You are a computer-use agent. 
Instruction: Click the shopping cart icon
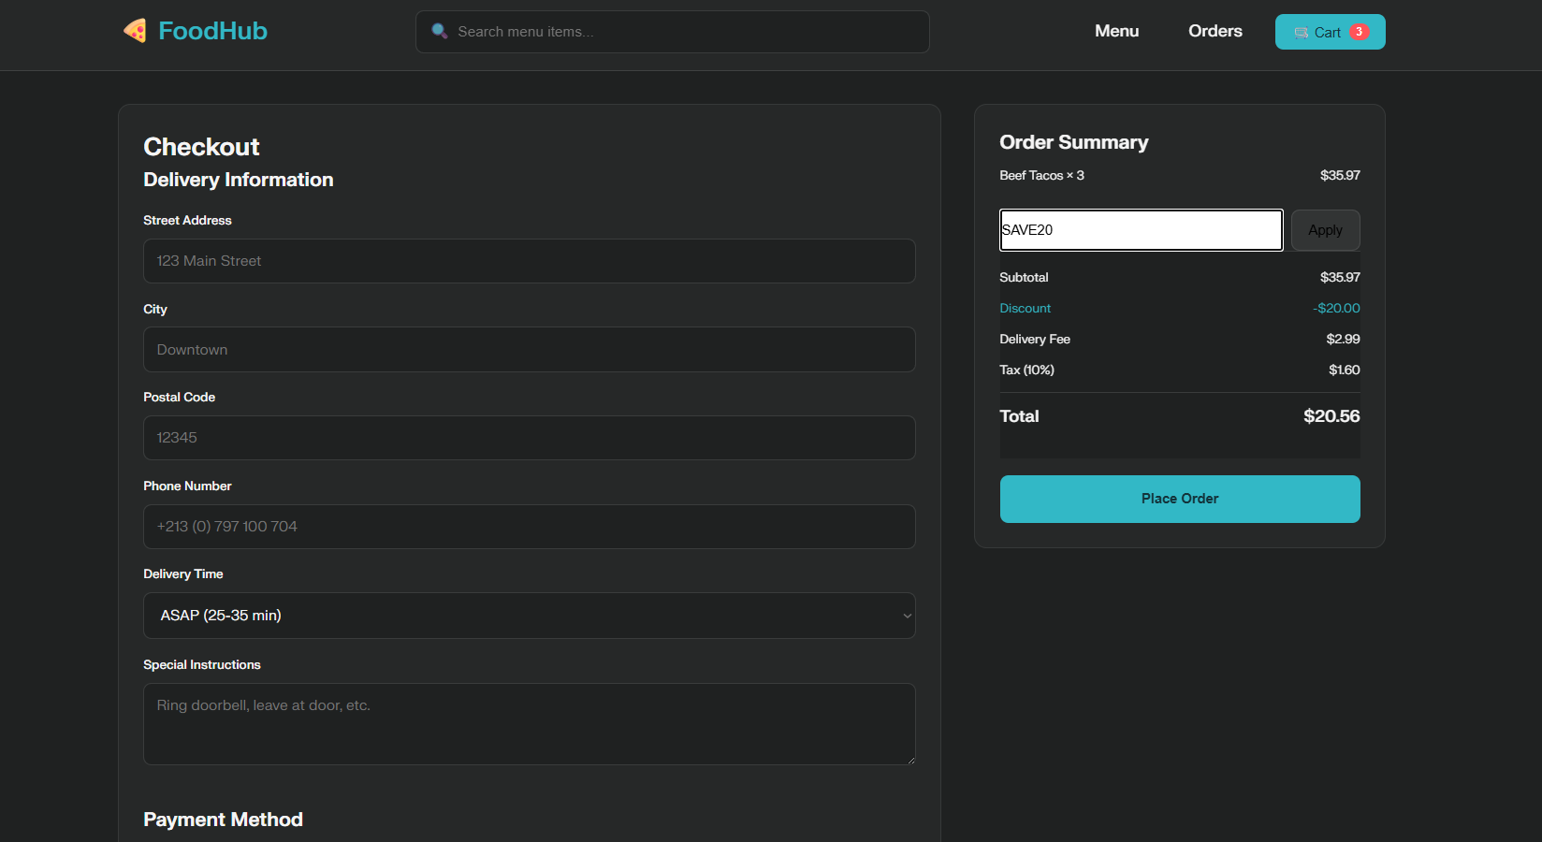click(x=1301, y=33)
